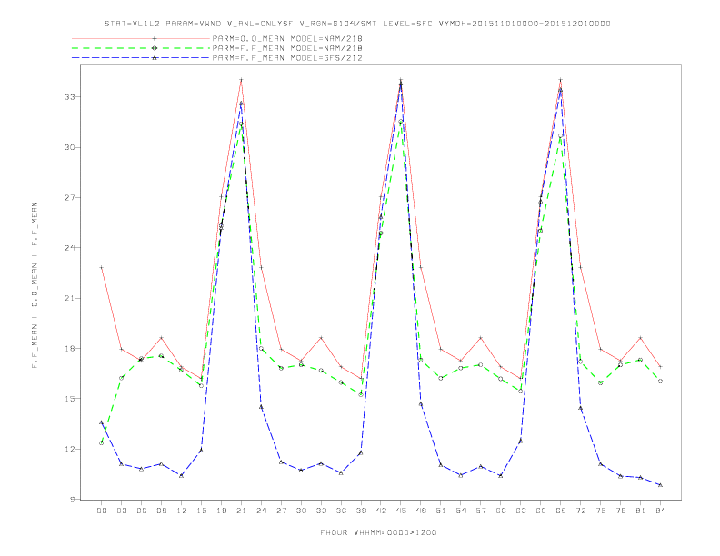Screen dimensions: 720x556
Task: Click y-axis tick label 12
Action: [69, 449]
